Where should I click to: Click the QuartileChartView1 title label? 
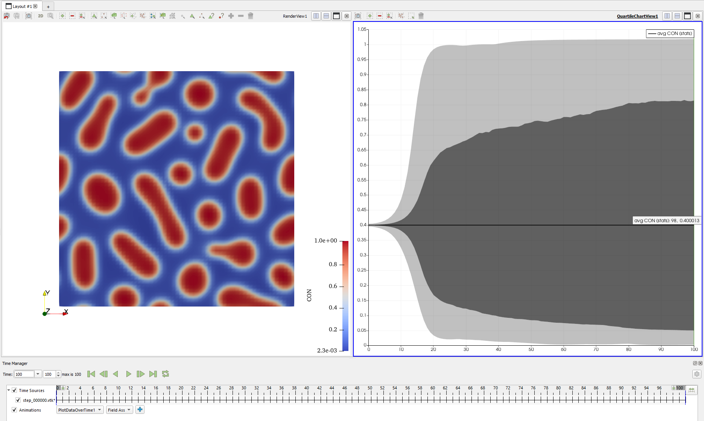pos(637,16)
